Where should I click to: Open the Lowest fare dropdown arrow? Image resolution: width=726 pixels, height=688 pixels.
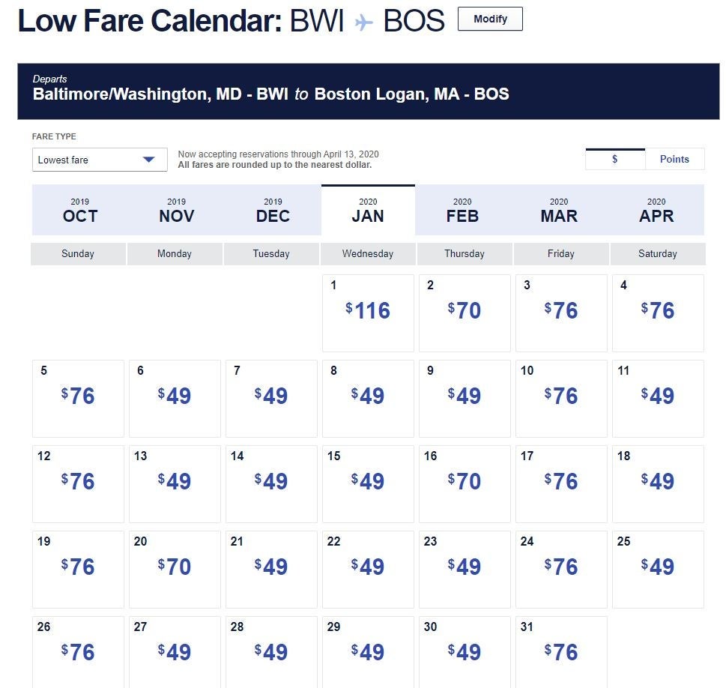point(148,160)
